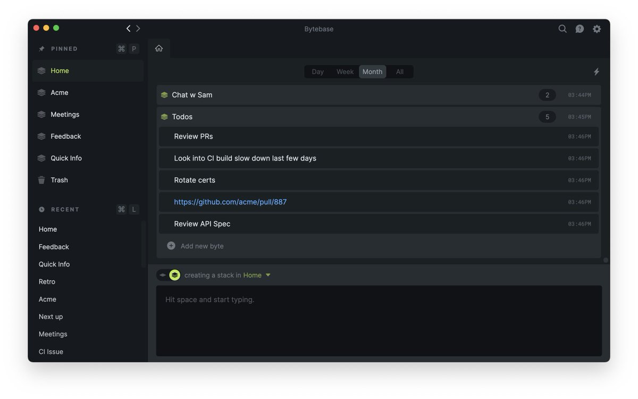The width and height of the screenshot is (638, 399).
Task: Click the Trash bin icon
Action: pyautogui.click(x=41, y=180)
